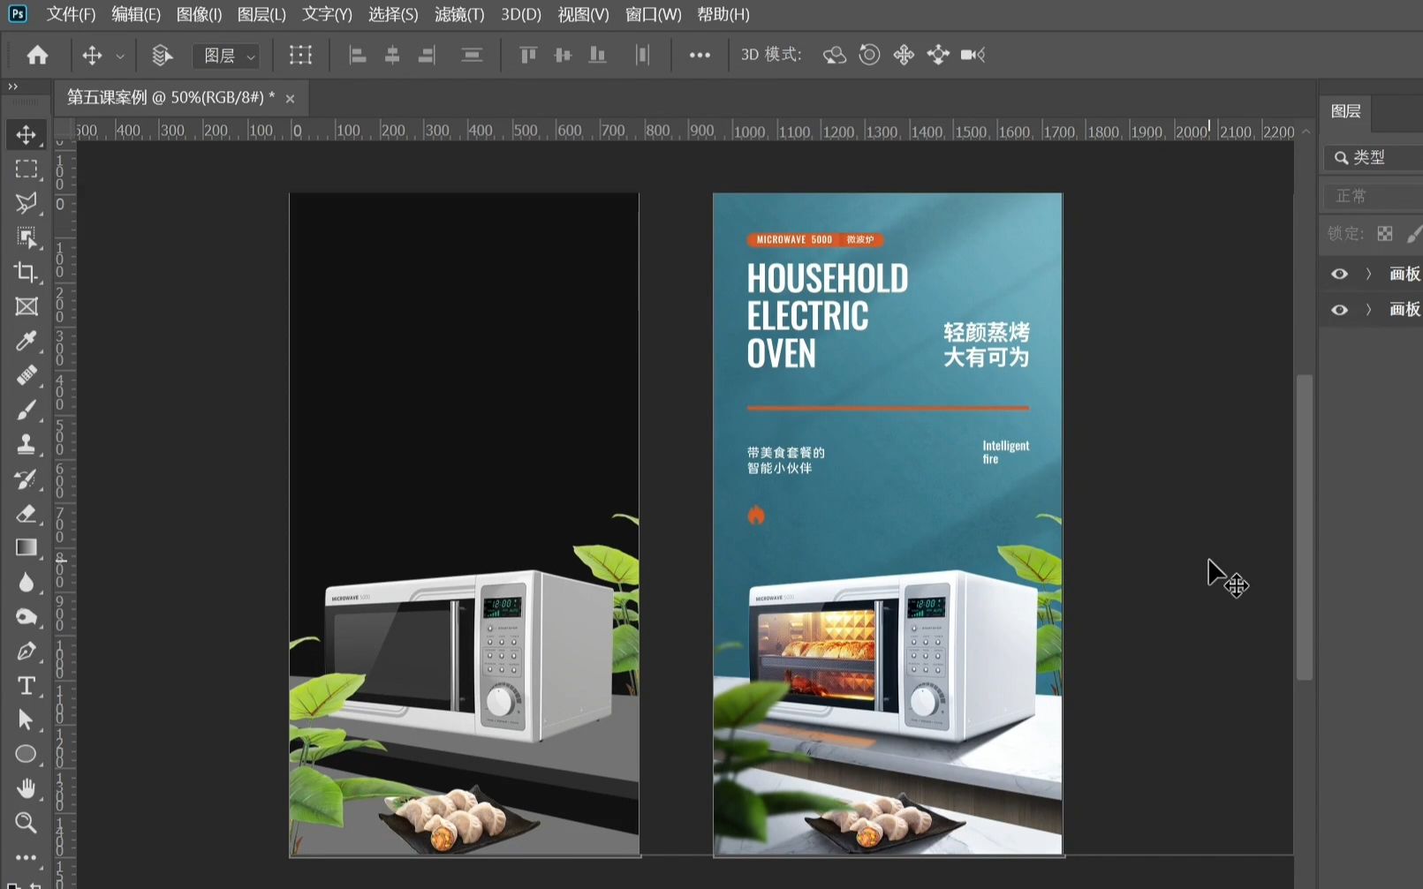Open the 文件(F) menu
The image size is (1423, 889).
(71, 14)
